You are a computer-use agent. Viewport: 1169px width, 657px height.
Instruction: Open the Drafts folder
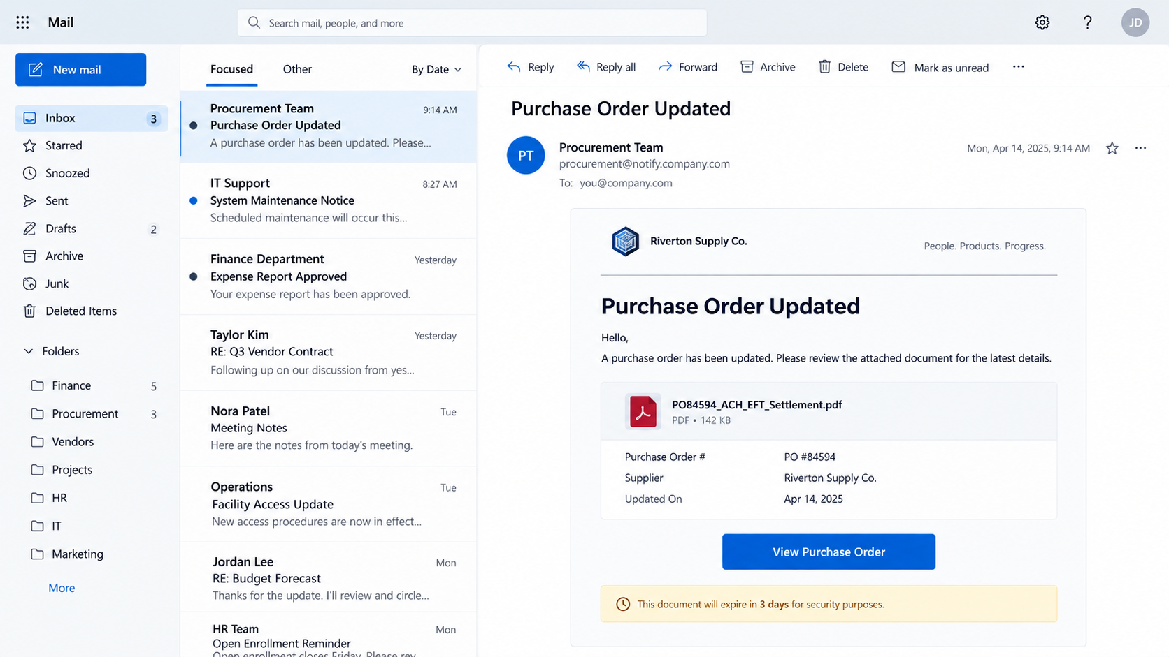[91, 228]
